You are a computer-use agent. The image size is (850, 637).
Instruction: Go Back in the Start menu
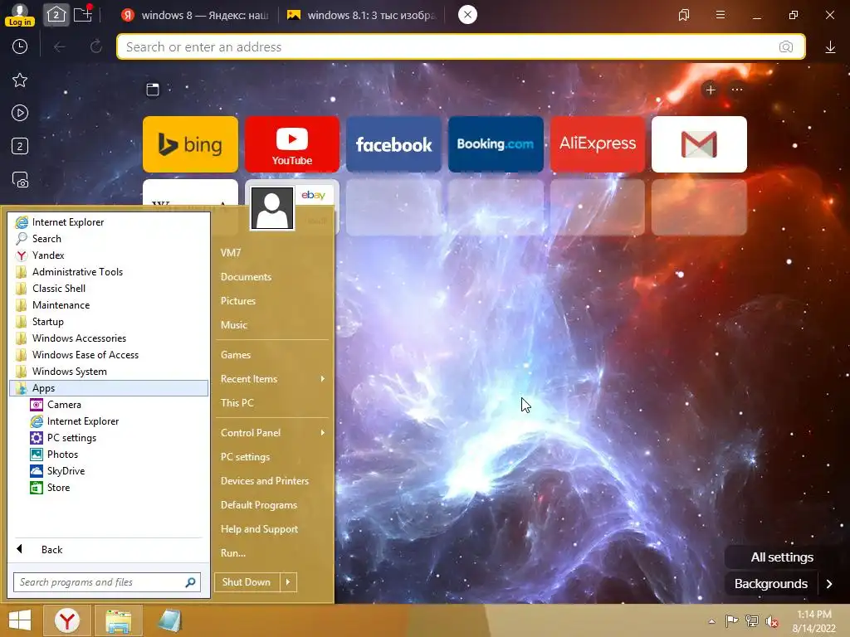click(x=52, y=550)
